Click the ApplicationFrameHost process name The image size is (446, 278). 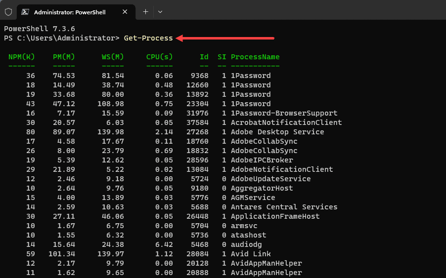point(275,216)
